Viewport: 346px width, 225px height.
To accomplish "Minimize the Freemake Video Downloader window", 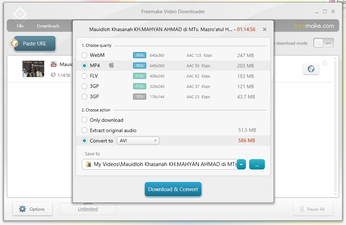I will click(x=317, y=12).
